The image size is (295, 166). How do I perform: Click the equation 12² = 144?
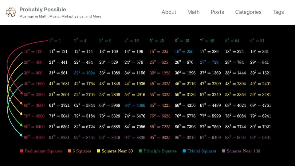tap(83, 51)
